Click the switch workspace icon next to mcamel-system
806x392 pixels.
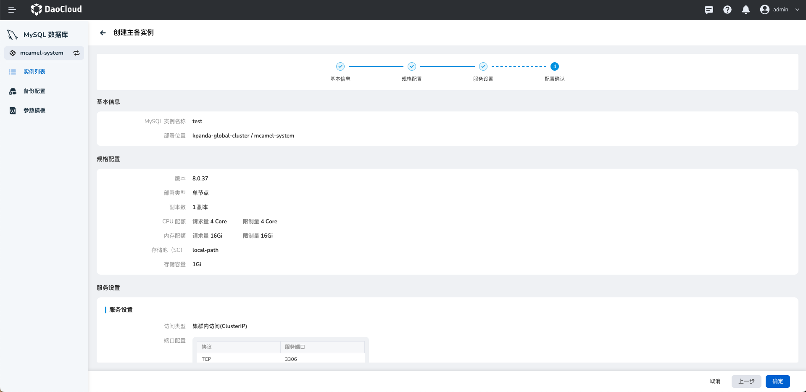[x=76, y=53]
